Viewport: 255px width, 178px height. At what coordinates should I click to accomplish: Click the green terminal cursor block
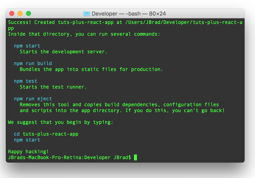pos(136,158)
